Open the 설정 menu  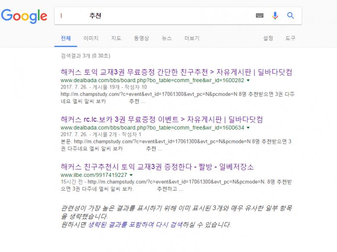pos(268,38)
